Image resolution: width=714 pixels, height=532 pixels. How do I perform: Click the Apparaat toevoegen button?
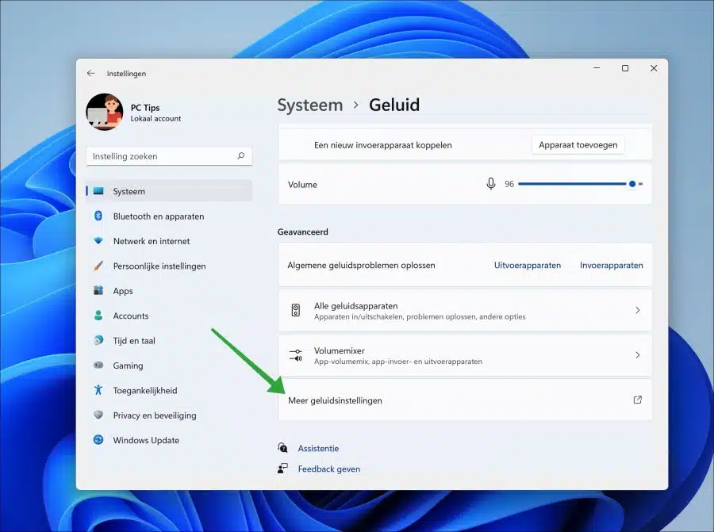coord(578,145)
